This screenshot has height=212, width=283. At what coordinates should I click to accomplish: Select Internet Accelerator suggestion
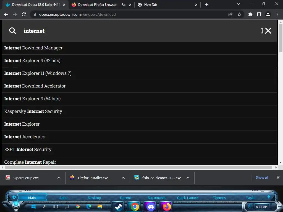(139, 137)
